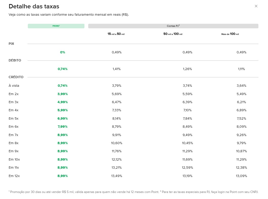Screen dimensions: 268x199
Task: Click the PIX section label
Action: click(x=11, y=44)
